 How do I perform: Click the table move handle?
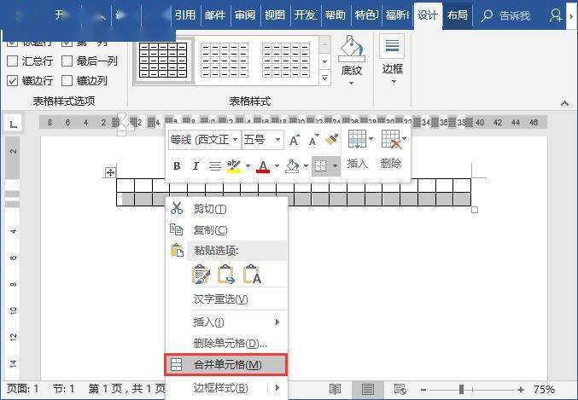pos(110,172)
